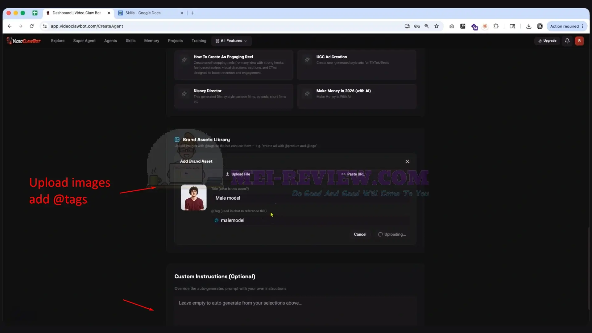Select the Disney Director skill card

pos(234,96)
